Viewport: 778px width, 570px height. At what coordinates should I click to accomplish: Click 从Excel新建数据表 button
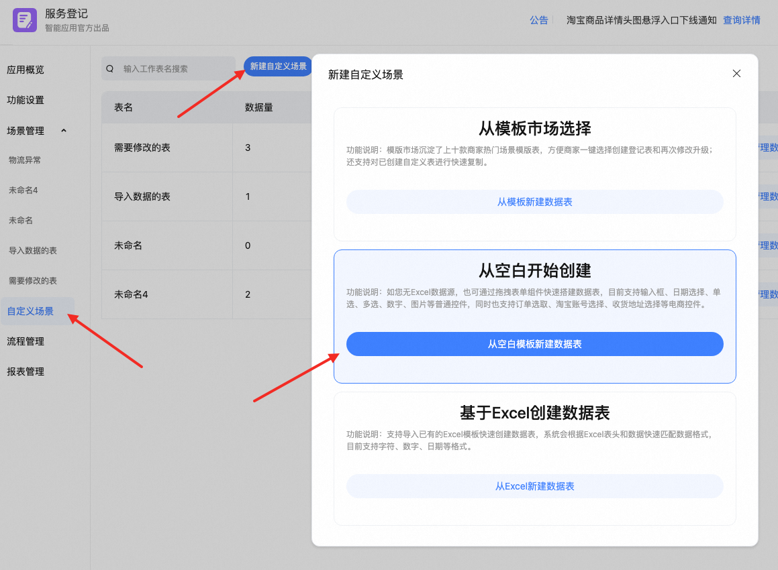534,486
